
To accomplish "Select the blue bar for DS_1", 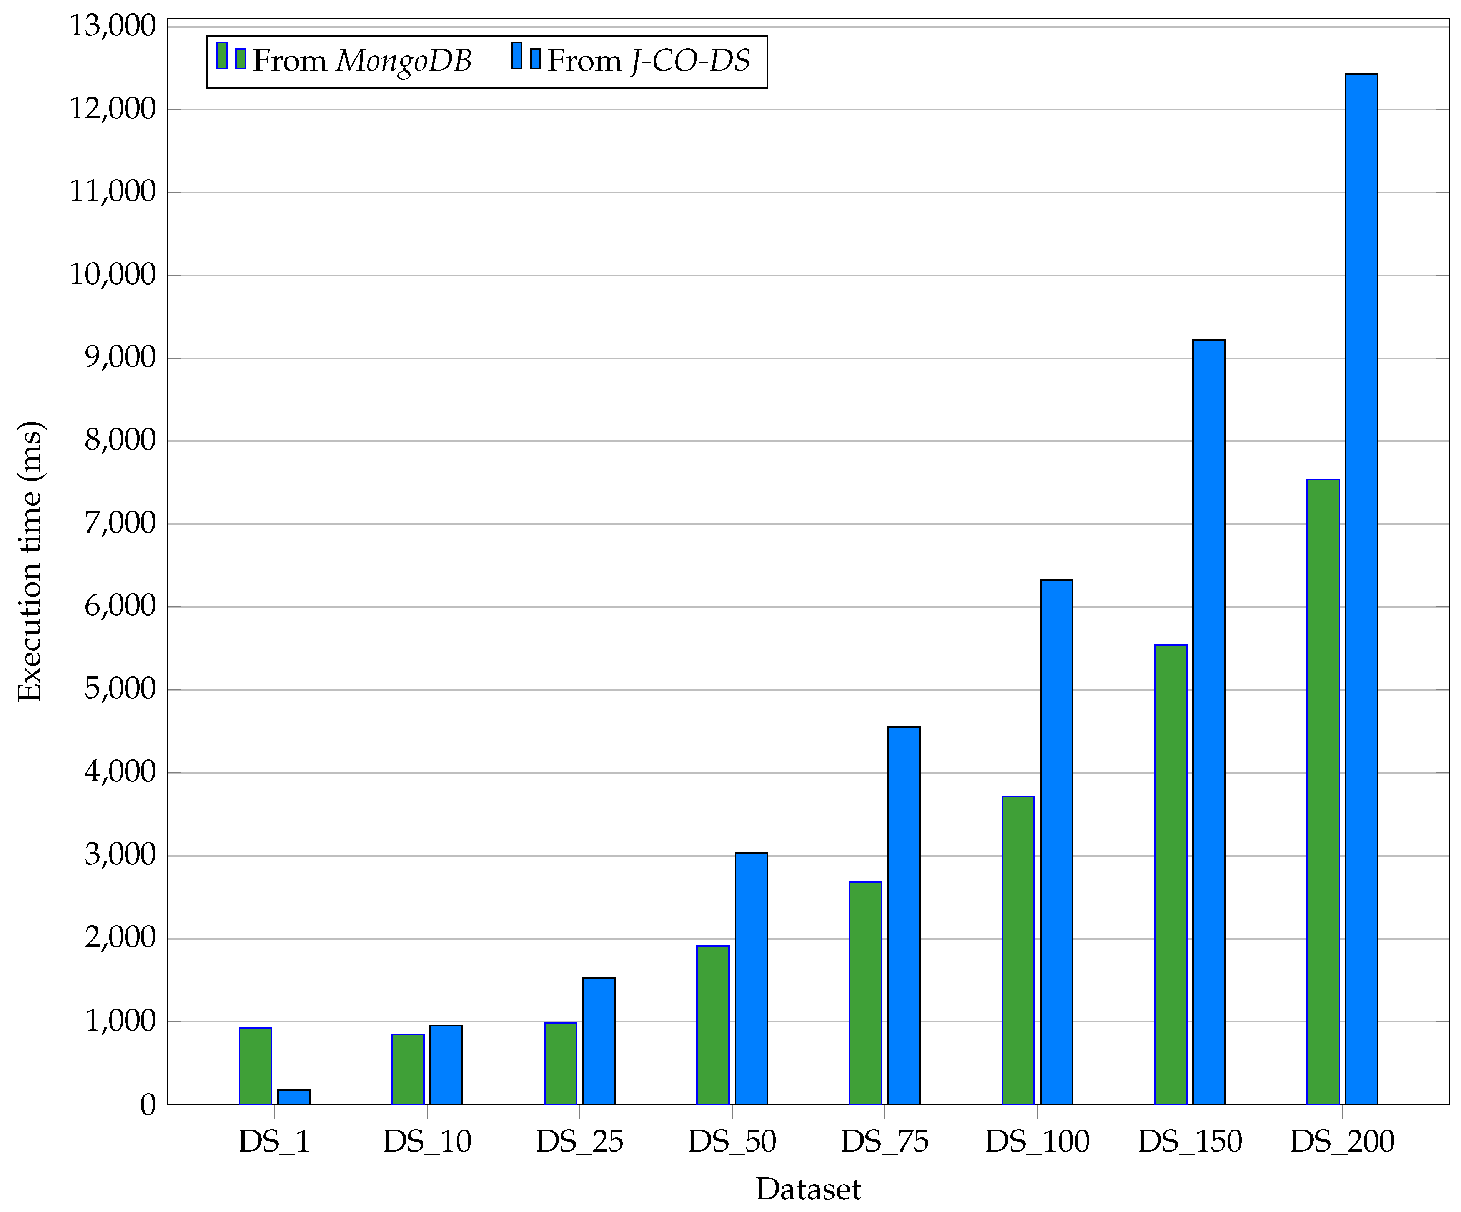I will pyautogui.click(x=294, y=1097).
